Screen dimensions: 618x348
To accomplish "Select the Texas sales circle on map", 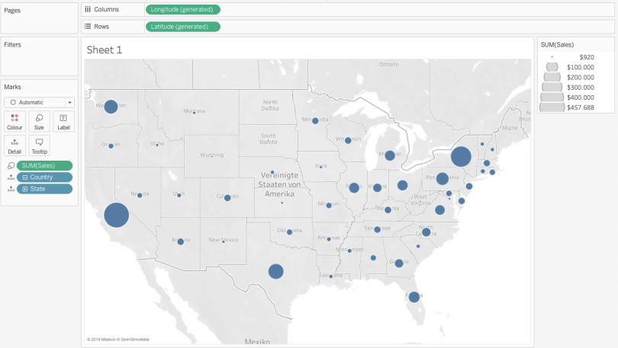I will (276, 271).
